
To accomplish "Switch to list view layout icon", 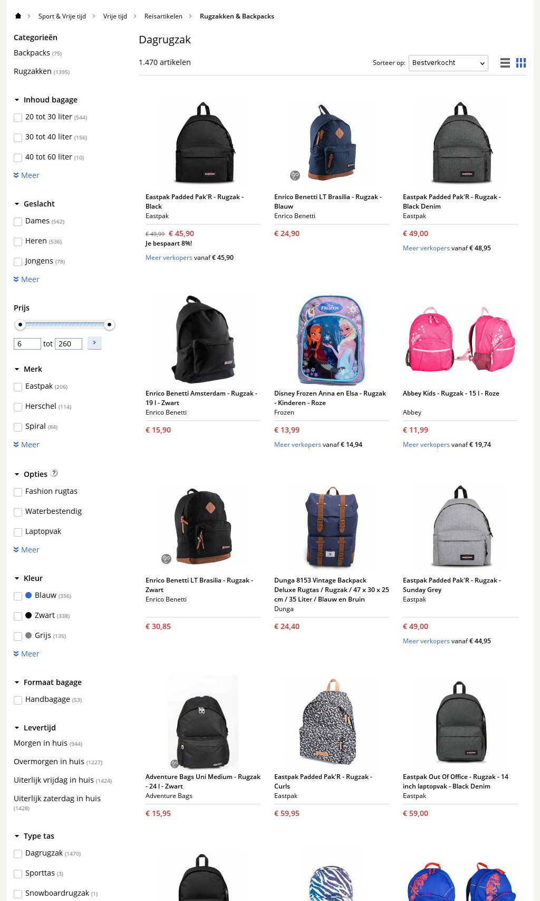I will pos(505,63).
